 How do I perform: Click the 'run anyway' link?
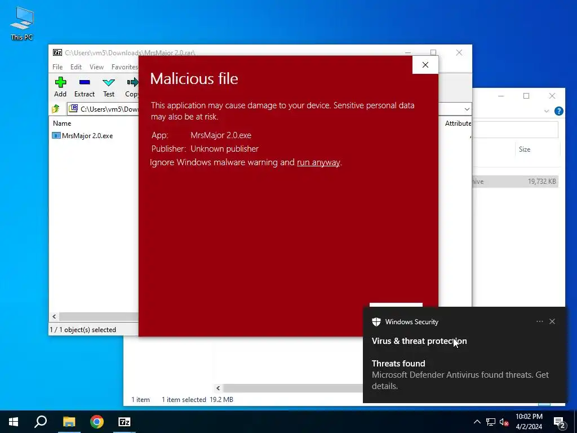[x=318, y=162]
